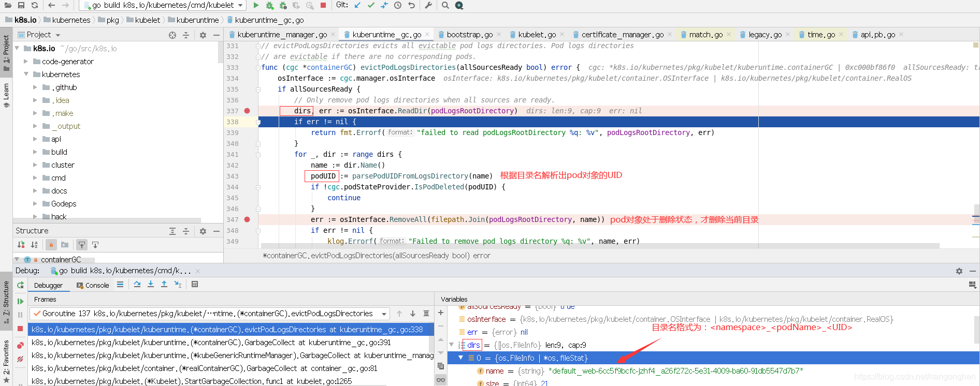Toggle breakpoint on line 337

point(247,111)
